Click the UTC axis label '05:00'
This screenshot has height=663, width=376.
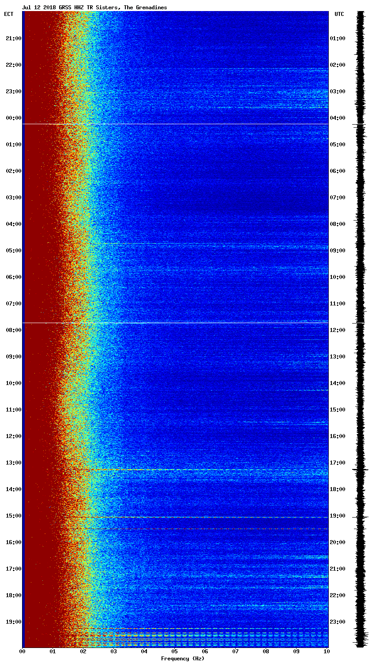[x=338, y=145]
